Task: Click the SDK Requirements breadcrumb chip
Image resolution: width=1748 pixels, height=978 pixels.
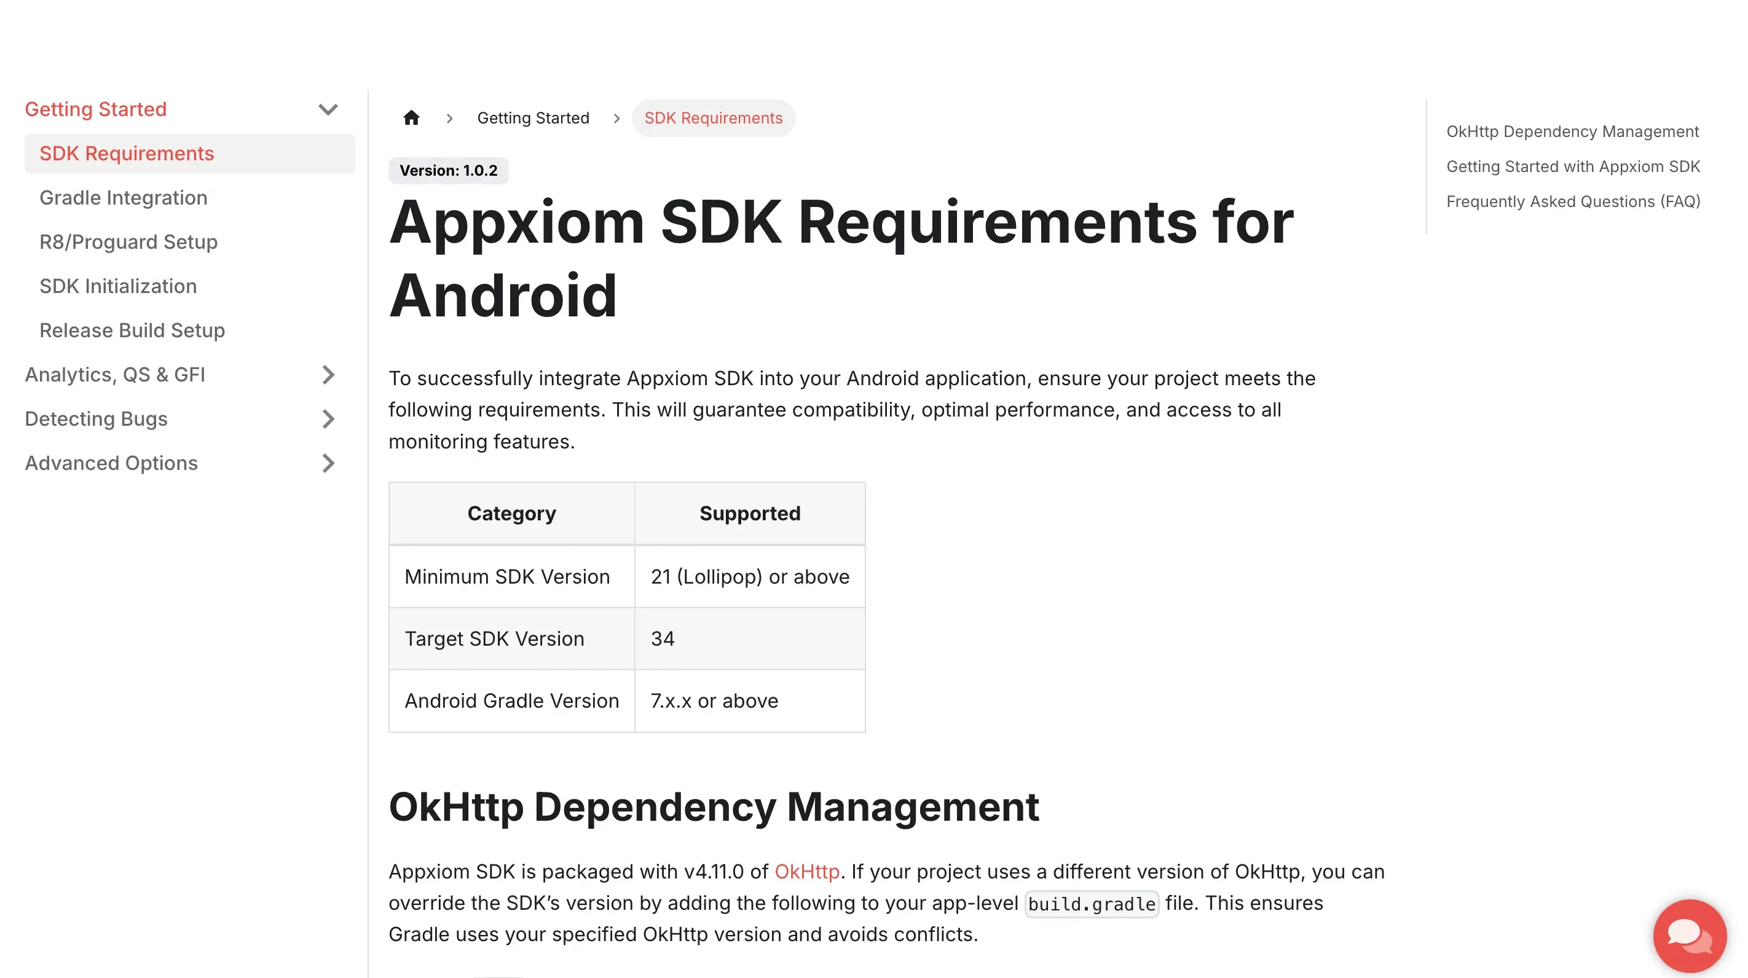Action: click(713, 117)
